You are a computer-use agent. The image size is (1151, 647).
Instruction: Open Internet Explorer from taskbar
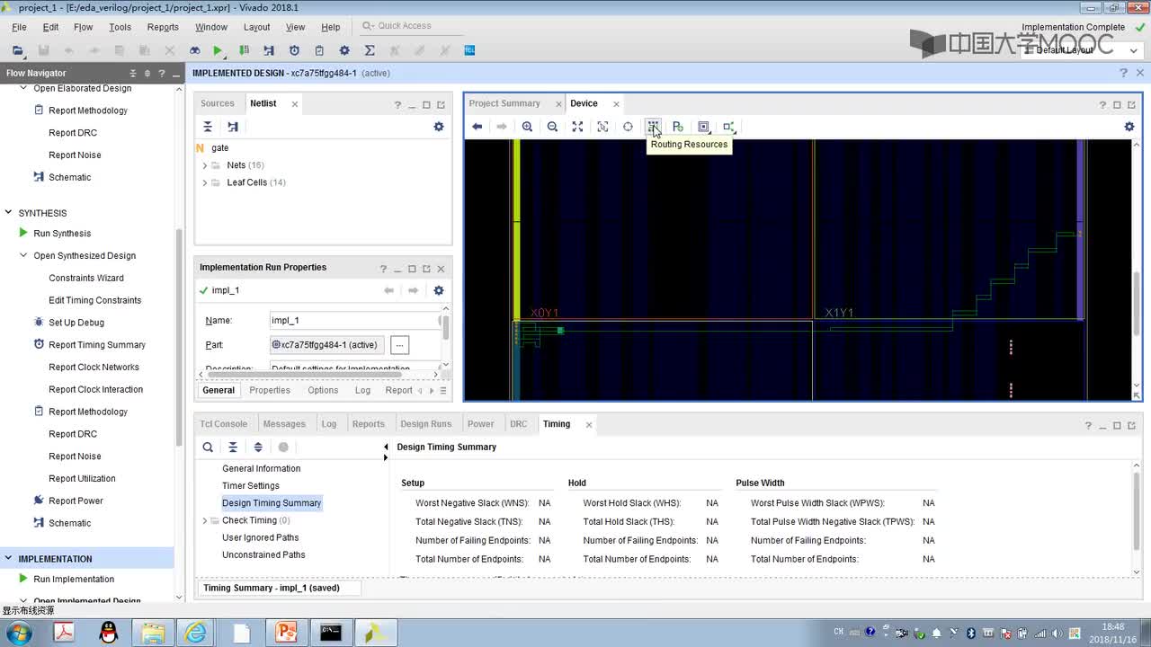click(x=196, y=633)
